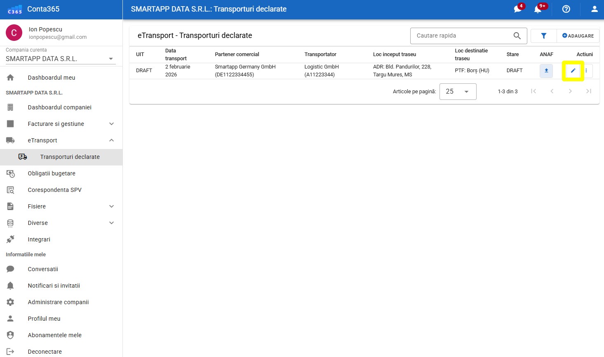Collapse the eTransport menu section
The image size is (604, 357).
click(111, 140)
